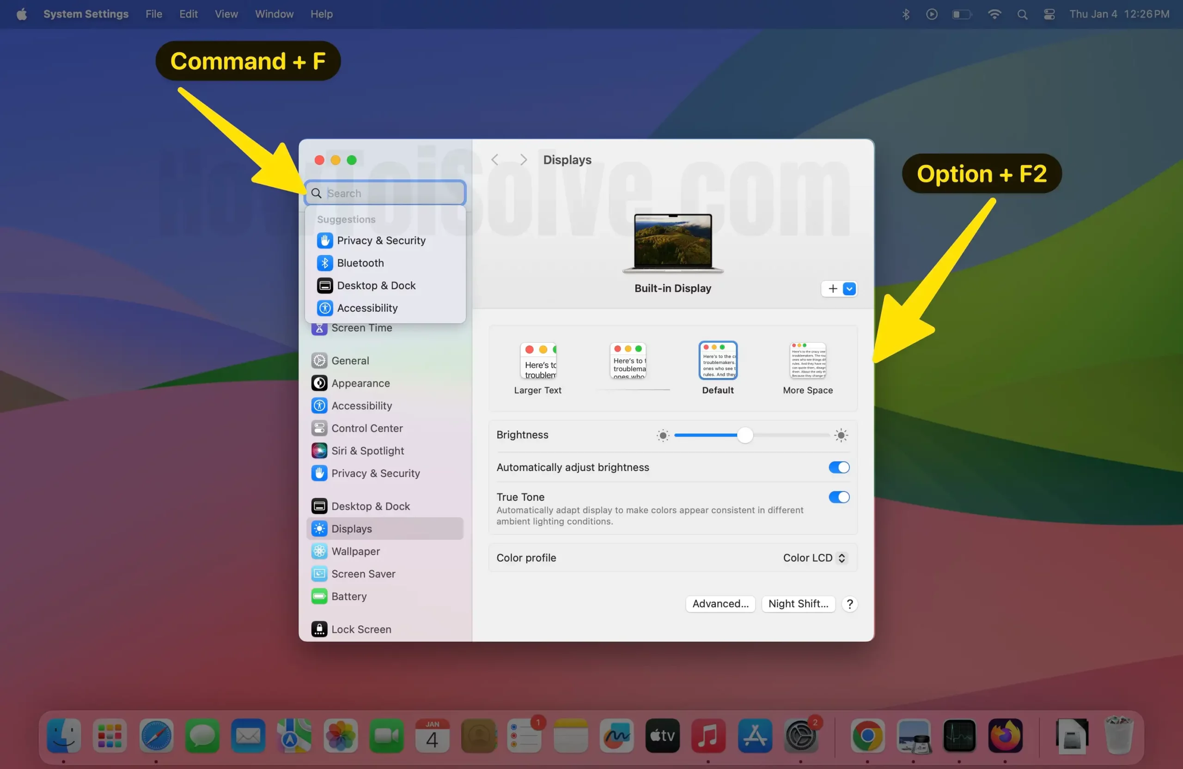The height and width of the screenshot is (769, 1183).
Task: Select the Larger Text scaling option
Action: tap(537, 361)
